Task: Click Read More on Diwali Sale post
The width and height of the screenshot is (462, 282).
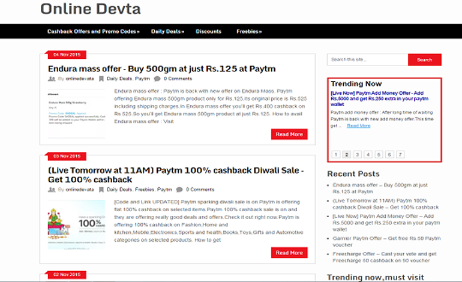Action: (x=289, y=253)
